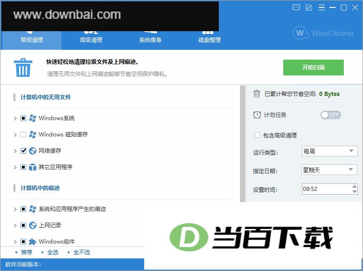Decrease the 设置时间 value with down arrow
This screenshot has height=271, width=363.
click(355, 192)
